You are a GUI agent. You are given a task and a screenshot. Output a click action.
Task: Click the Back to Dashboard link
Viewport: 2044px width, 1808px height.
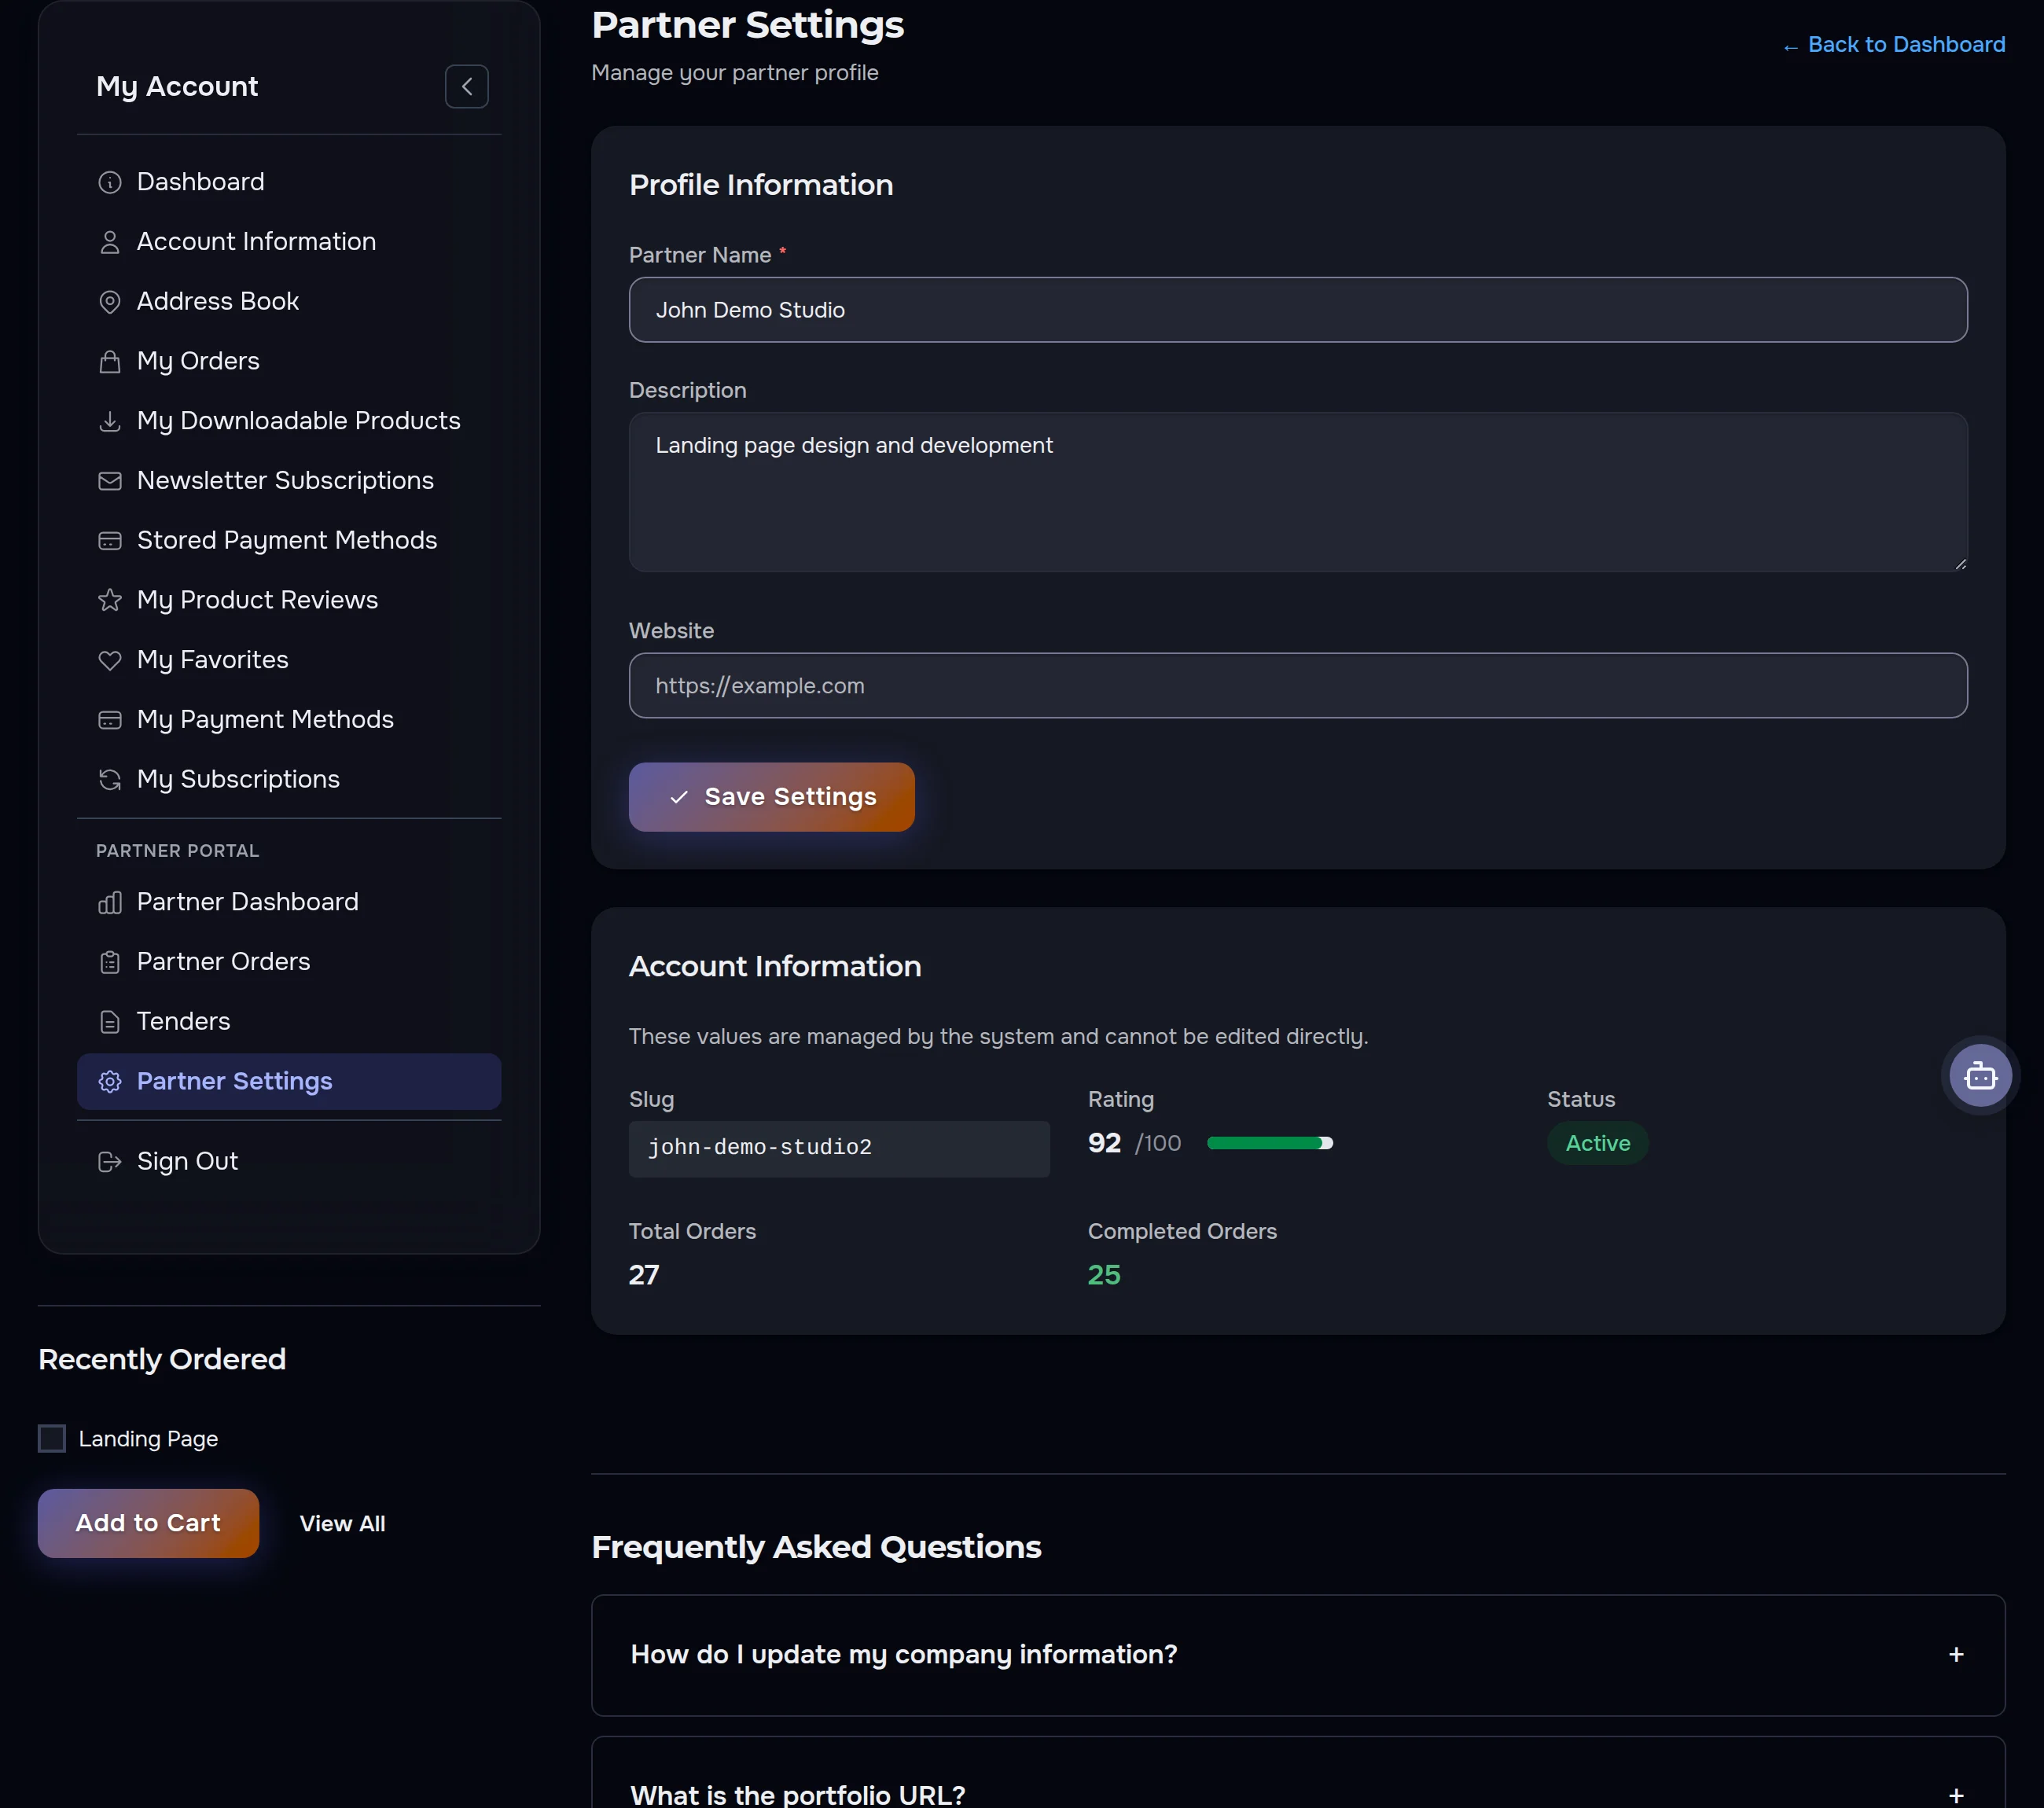[1894, 45]
